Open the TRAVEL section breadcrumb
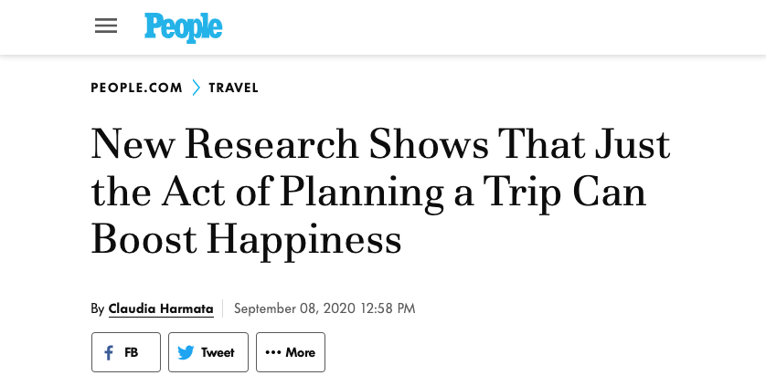766x386 pixels. coord(233,88)
